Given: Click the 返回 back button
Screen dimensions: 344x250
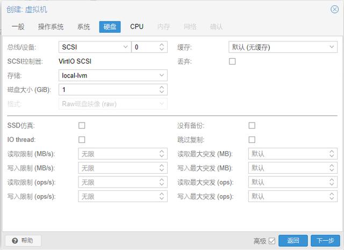Looking at the screenshot, I should pos(293,241).
